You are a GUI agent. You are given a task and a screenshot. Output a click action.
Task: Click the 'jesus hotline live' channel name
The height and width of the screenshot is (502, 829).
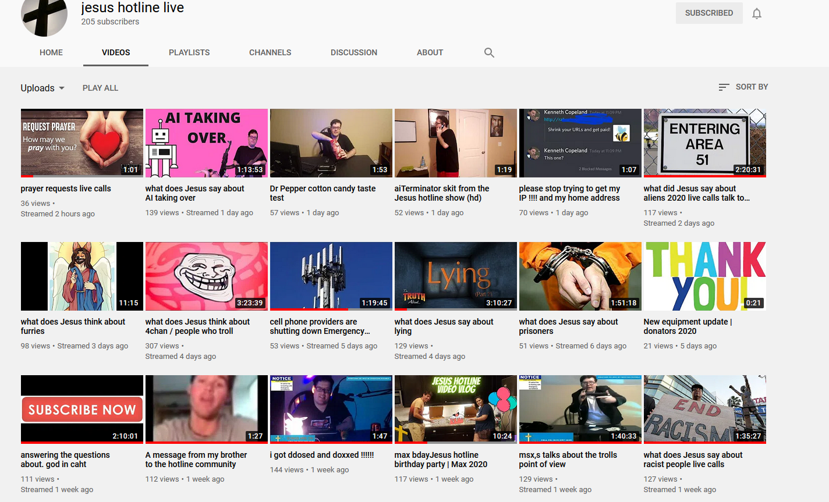[x=133, y=8]
